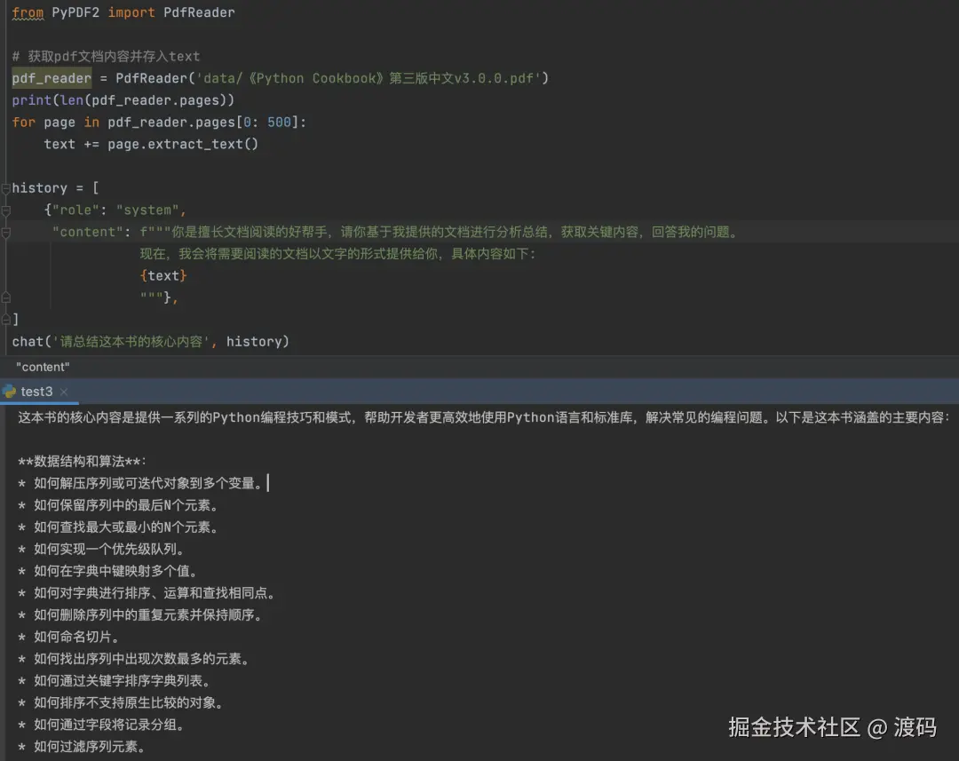Click the Python icon on test3 tab
This screenshot has height=761, width=959.
(9, 392)
